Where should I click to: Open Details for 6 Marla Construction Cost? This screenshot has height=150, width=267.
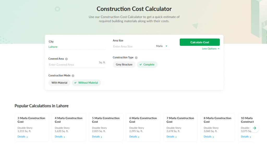coord(134,137)
